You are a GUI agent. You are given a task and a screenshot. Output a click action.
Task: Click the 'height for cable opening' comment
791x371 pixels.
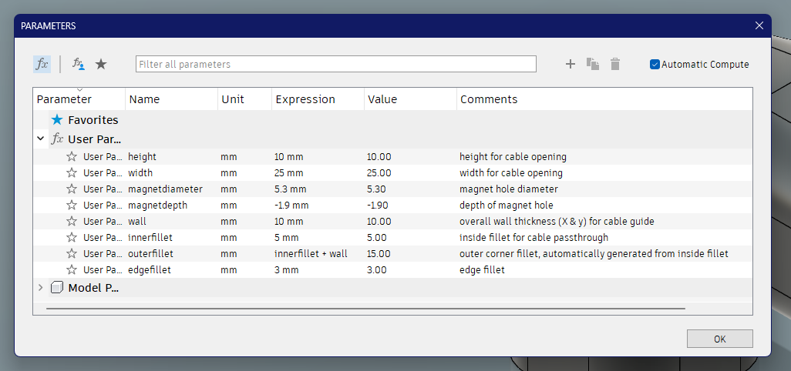(513, 156)
